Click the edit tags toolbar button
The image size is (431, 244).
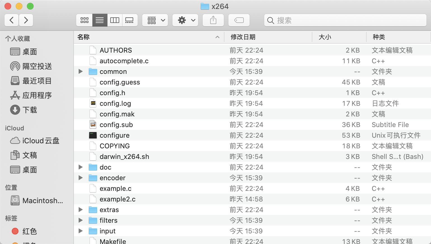click(239, 20)
